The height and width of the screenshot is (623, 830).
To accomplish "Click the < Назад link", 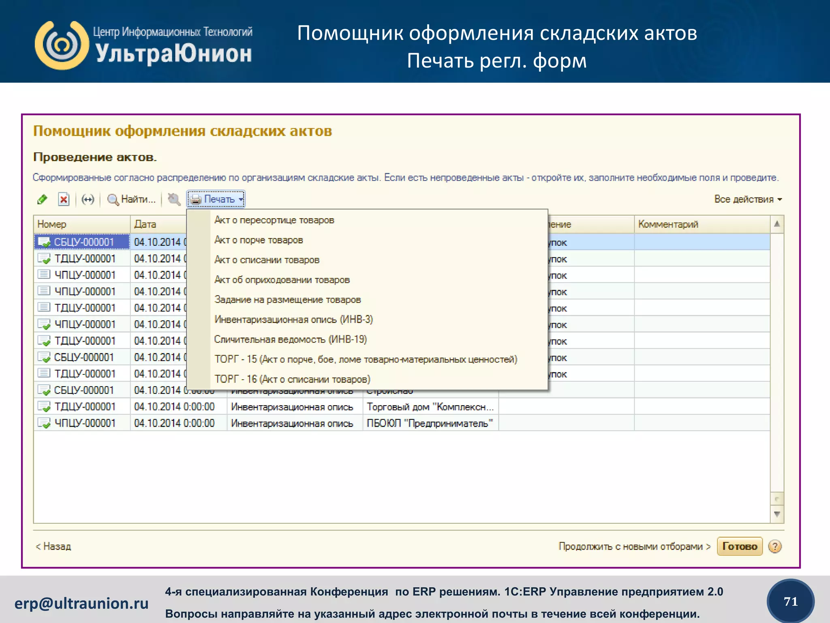I will pyautogui.click(x=53, y=546).
